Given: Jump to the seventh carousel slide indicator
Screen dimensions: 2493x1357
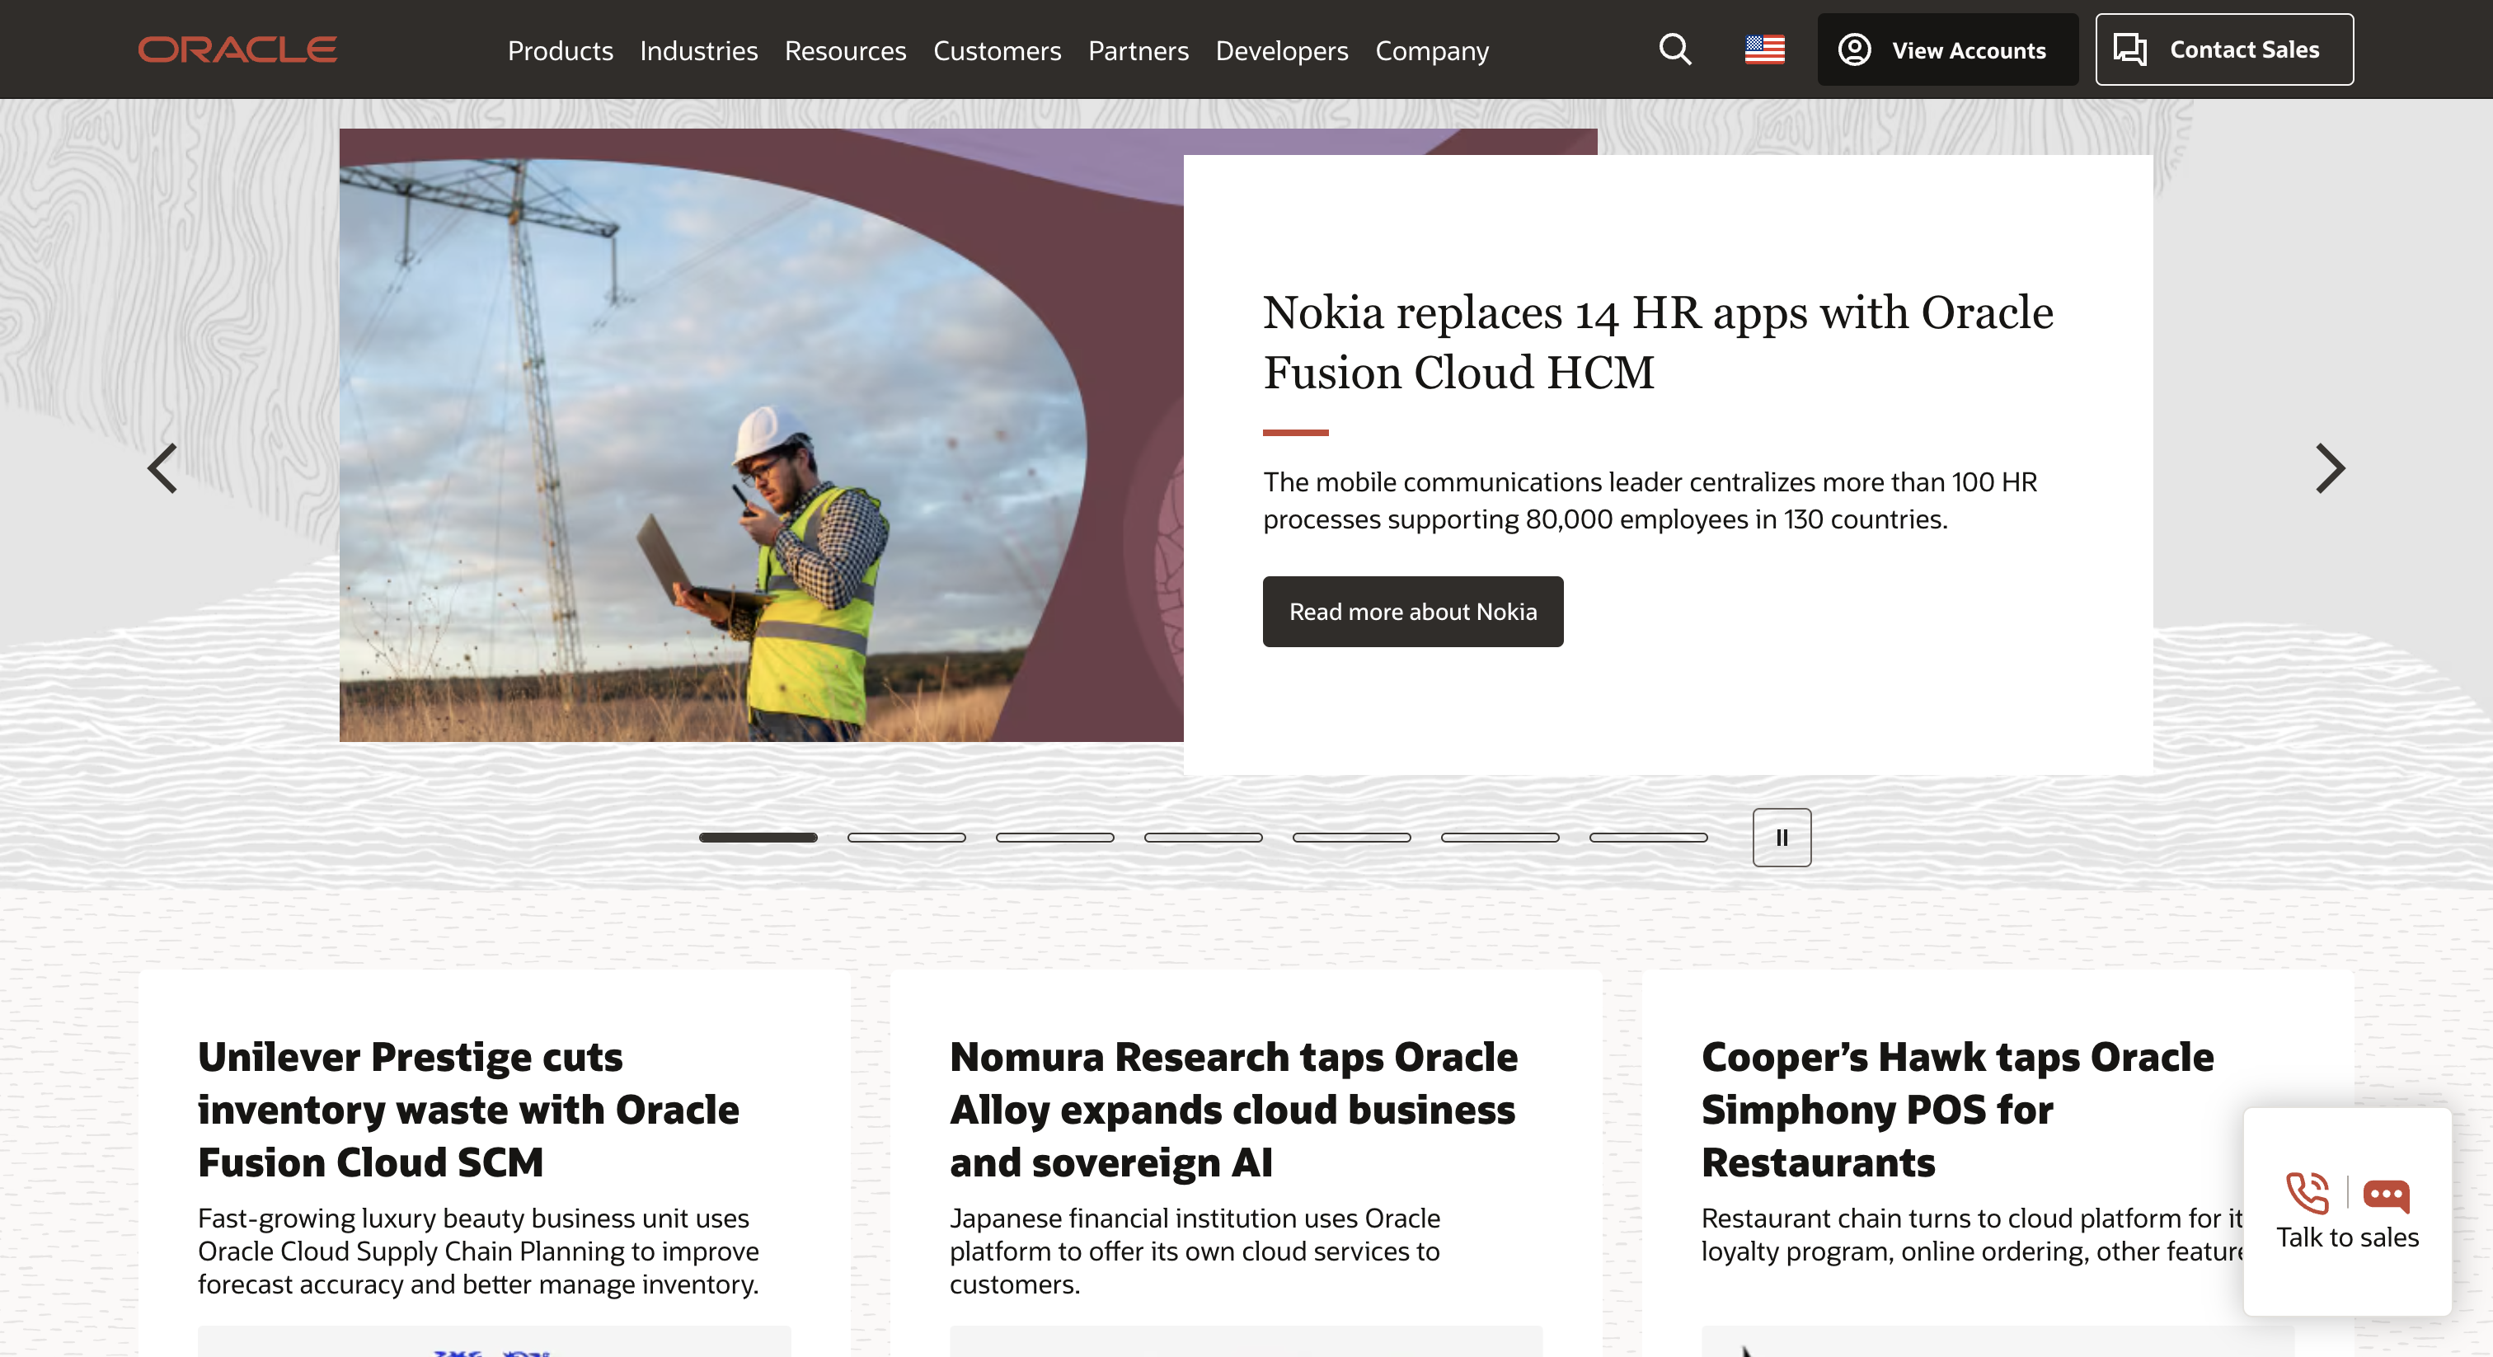Looking at the screenshot, I should click(x=1648, y=838).
